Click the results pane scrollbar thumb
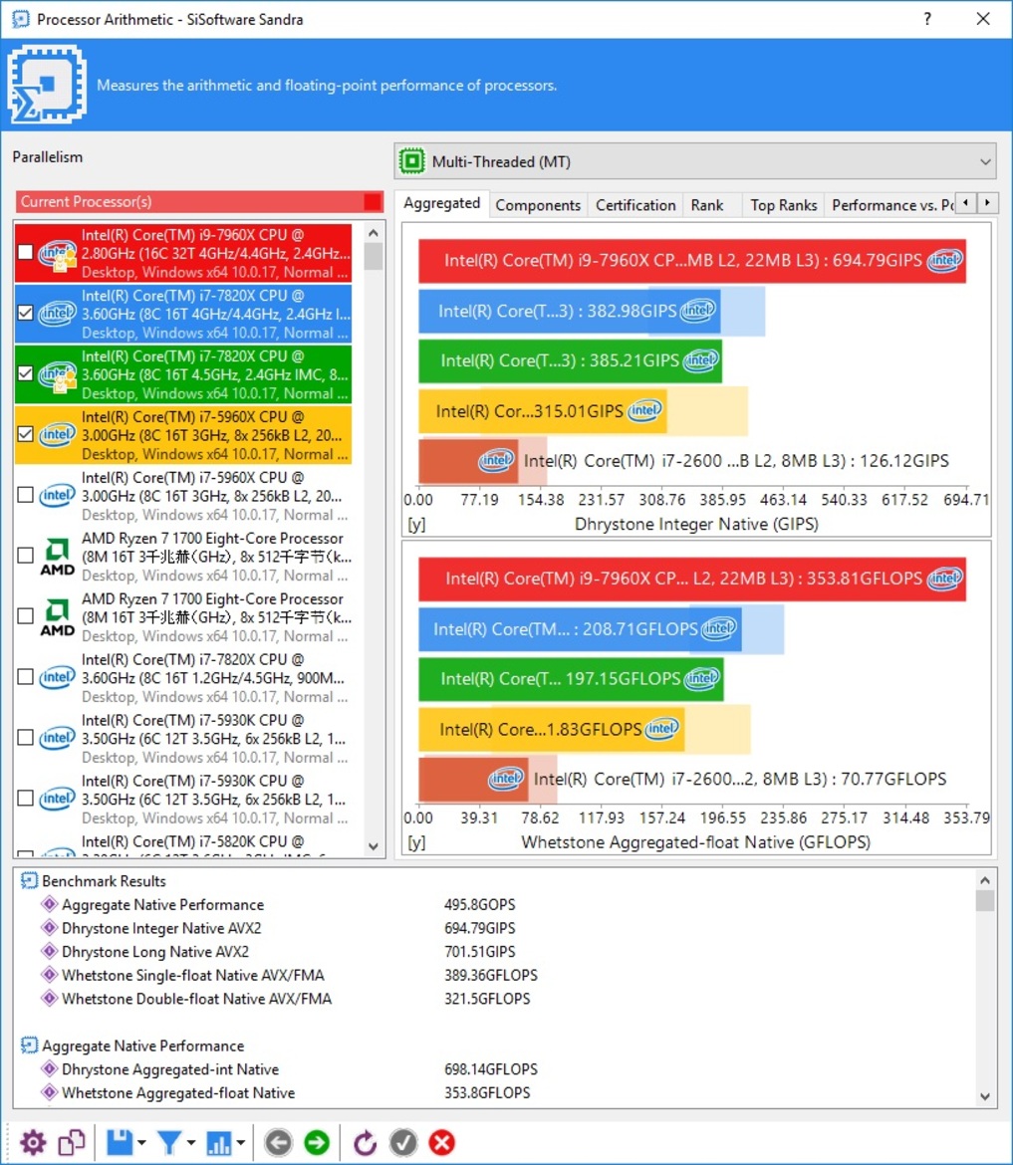 (x=985, y=900)
